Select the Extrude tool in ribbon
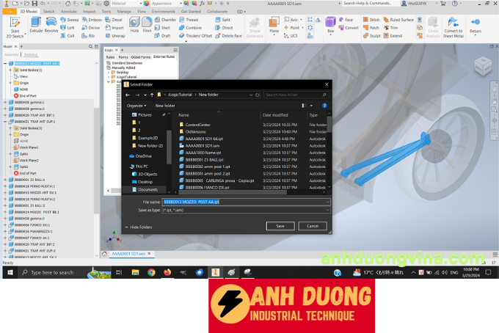499x333 pixels. click(x=36, y=24)
